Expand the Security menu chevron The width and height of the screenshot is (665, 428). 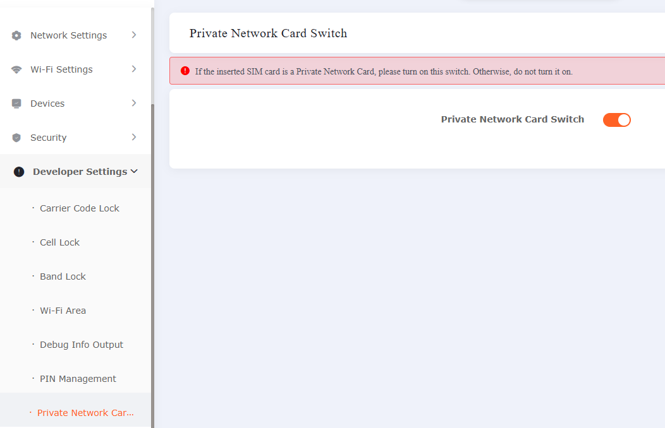(x=134, y=137)
